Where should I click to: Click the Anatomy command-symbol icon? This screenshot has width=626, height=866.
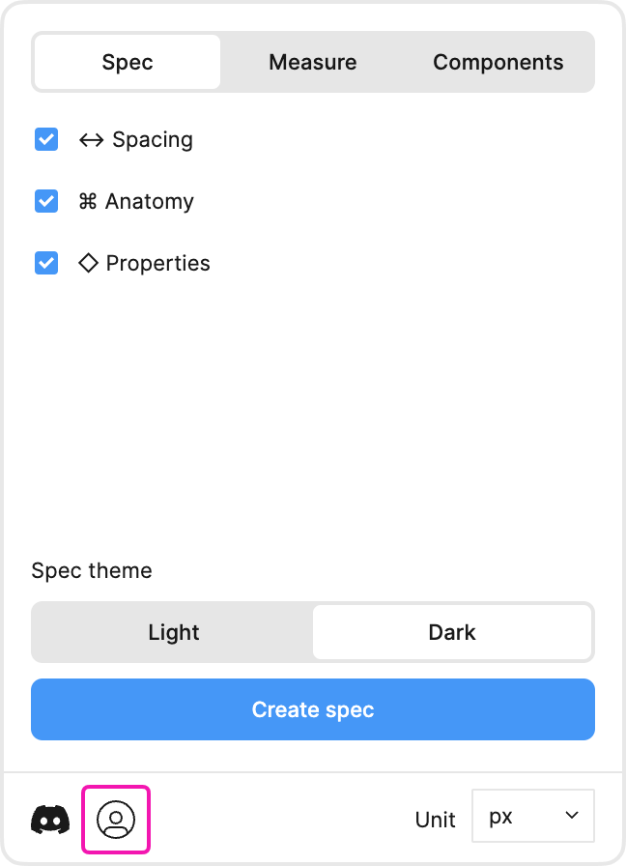(x=88, y=201)
